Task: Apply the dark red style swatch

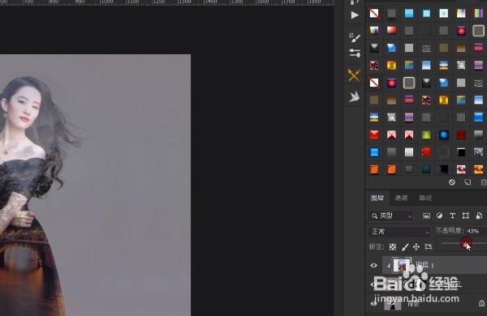Action: pos(461,135)
